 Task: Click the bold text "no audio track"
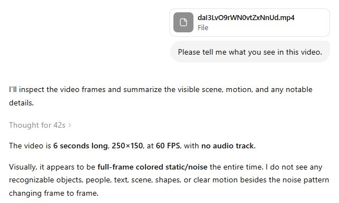pyautogui.click(x=227, y=146)
